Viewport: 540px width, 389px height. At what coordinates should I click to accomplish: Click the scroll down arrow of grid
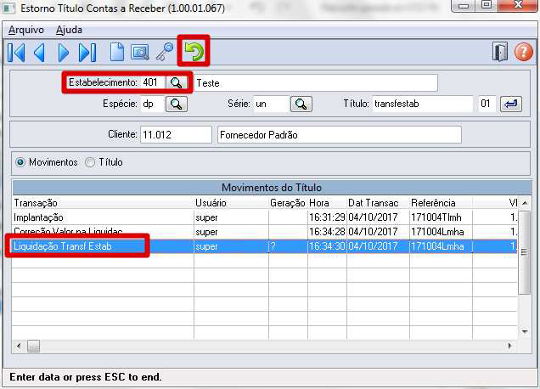click(525, 331)
